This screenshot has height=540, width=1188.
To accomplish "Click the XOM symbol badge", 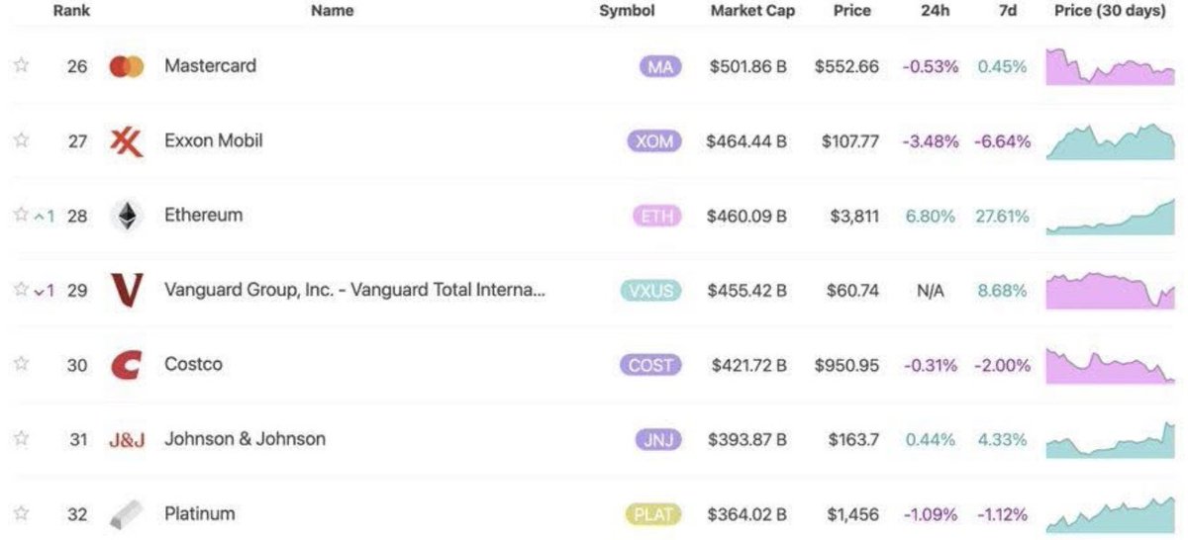I will pyautogui.click(x=654, y=141).
